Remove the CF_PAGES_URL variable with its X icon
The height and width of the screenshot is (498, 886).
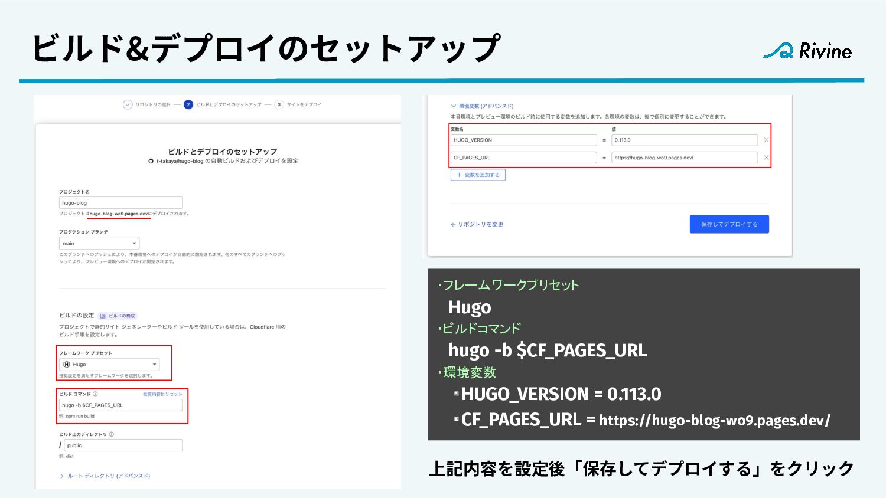(766, 158)
